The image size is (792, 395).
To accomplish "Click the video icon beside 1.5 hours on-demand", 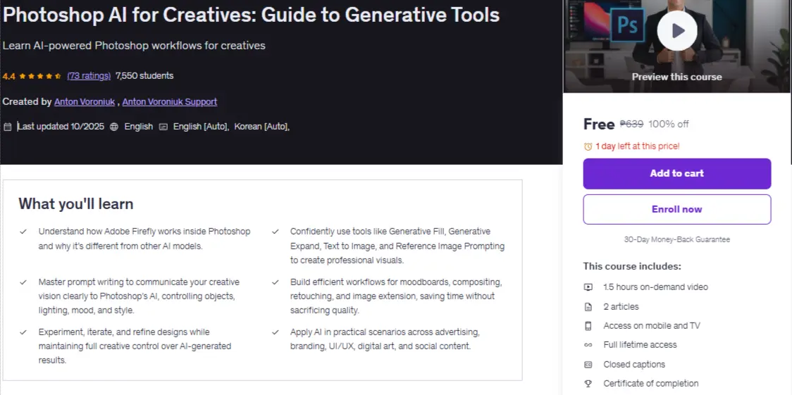I will [x=588, y=287].
